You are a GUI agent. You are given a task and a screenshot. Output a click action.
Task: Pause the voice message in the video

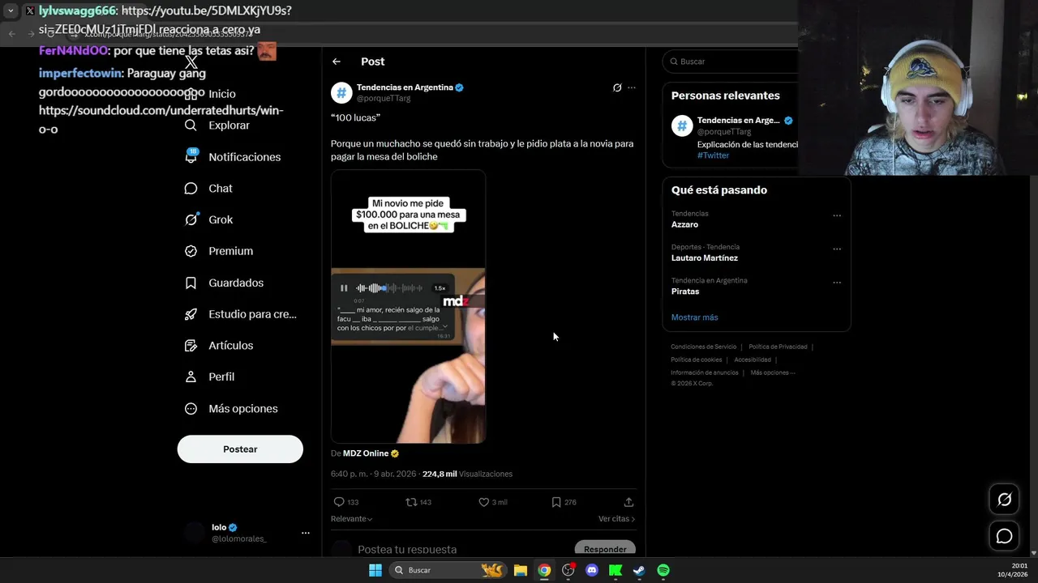[344, 288]
